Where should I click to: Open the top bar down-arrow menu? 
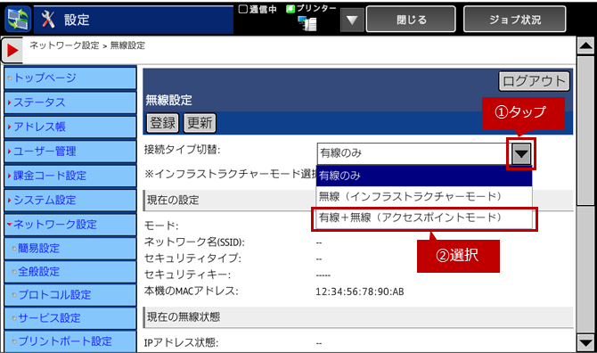pyautogui.click(x=352, y=20)
